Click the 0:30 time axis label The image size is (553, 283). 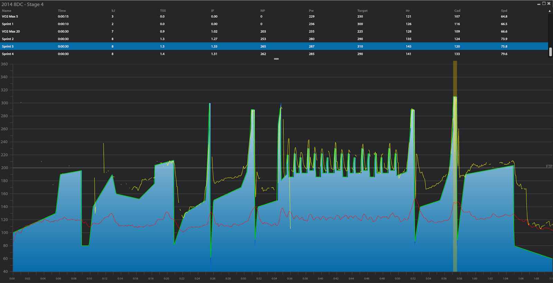point(243,279)
